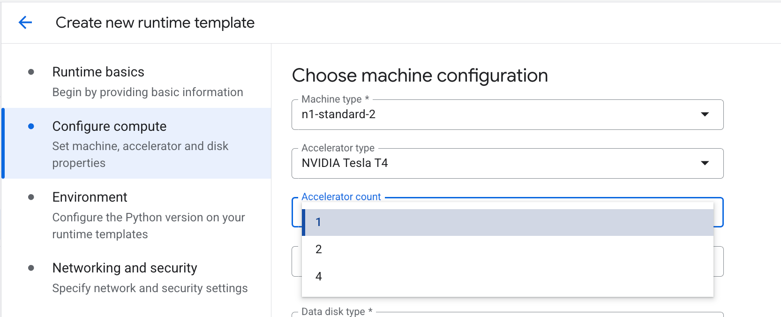Click the bullet beside Environment
The height and width of the screenshot is (317, 781).
pos(31,197)
